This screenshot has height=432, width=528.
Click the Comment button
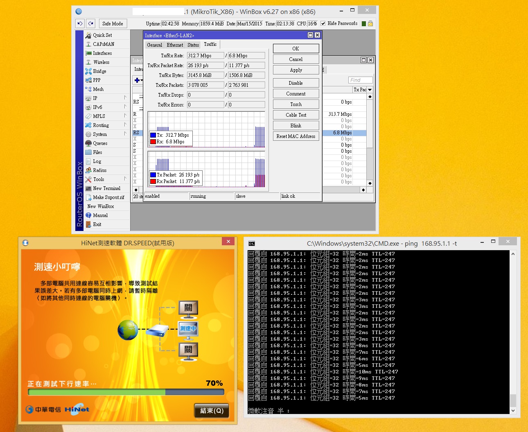[x=296, y=94]
